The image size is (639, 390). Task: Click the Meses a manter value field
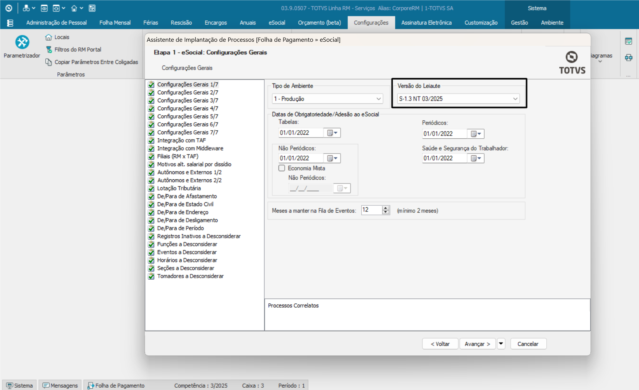(x=372, y=210)
